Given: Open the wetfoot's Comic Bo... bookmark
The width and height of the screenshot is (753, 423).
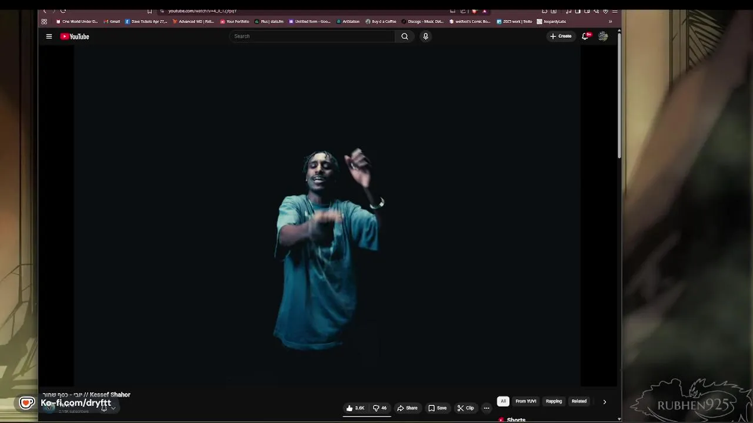Looking at the screenshot, I should tap(470, 22).
